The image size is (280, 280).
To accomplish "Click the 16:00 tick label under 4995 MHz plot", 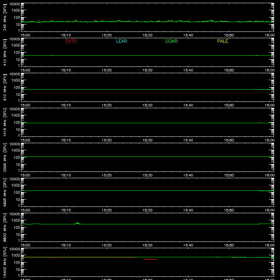I will [x=269, y=210].
